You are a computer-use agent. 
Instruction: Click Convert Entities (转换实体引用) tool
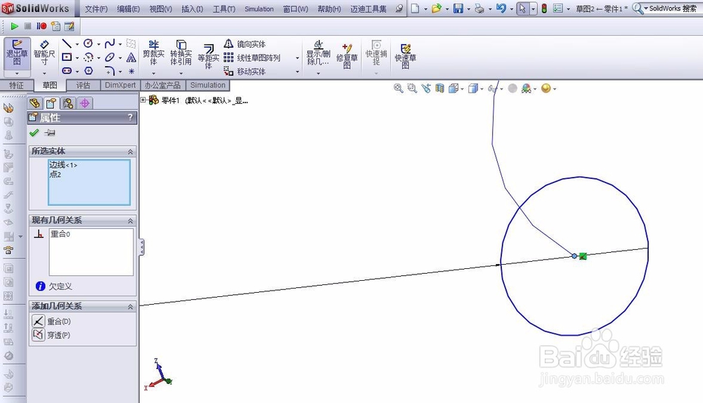tap(181, 53)
